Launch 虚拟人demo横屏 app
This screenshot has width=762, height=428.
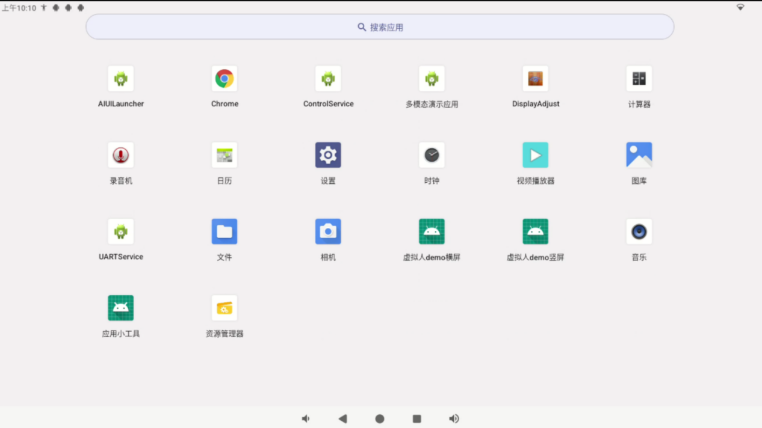pyautogui.click(x=432, y=231)
